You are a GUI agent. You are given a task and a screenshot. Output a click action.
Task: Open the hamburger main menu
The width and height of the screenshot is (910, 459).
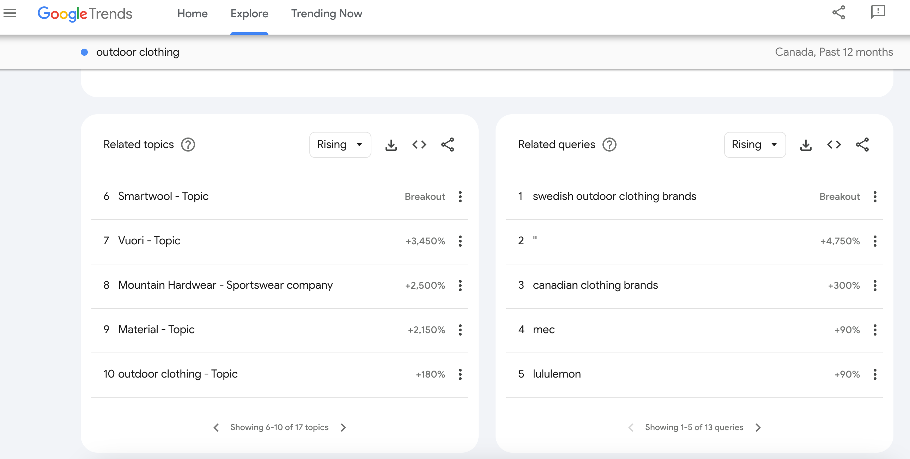(x=10, y=13)
